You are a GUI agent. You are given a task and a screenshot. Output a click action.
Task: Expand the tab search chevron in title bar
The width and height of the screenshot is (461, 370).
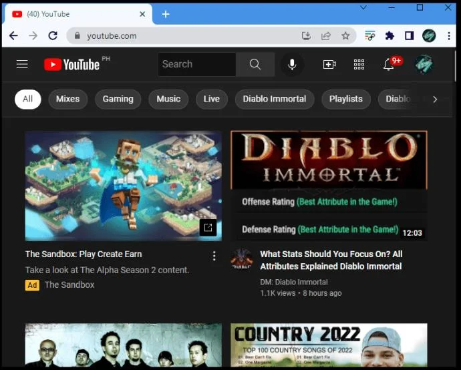[363, 7]
